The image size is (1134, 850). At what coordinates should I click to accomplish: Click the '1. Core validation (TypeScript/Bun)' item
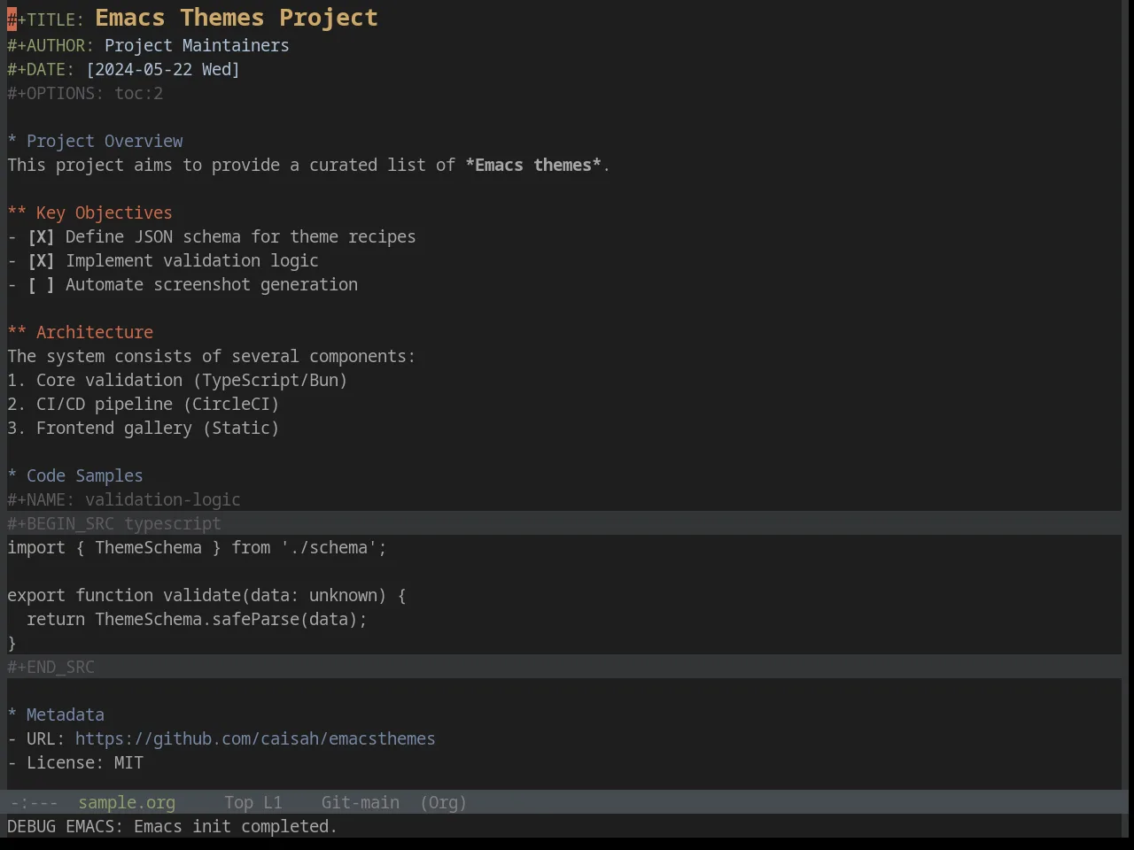[177, 381]
